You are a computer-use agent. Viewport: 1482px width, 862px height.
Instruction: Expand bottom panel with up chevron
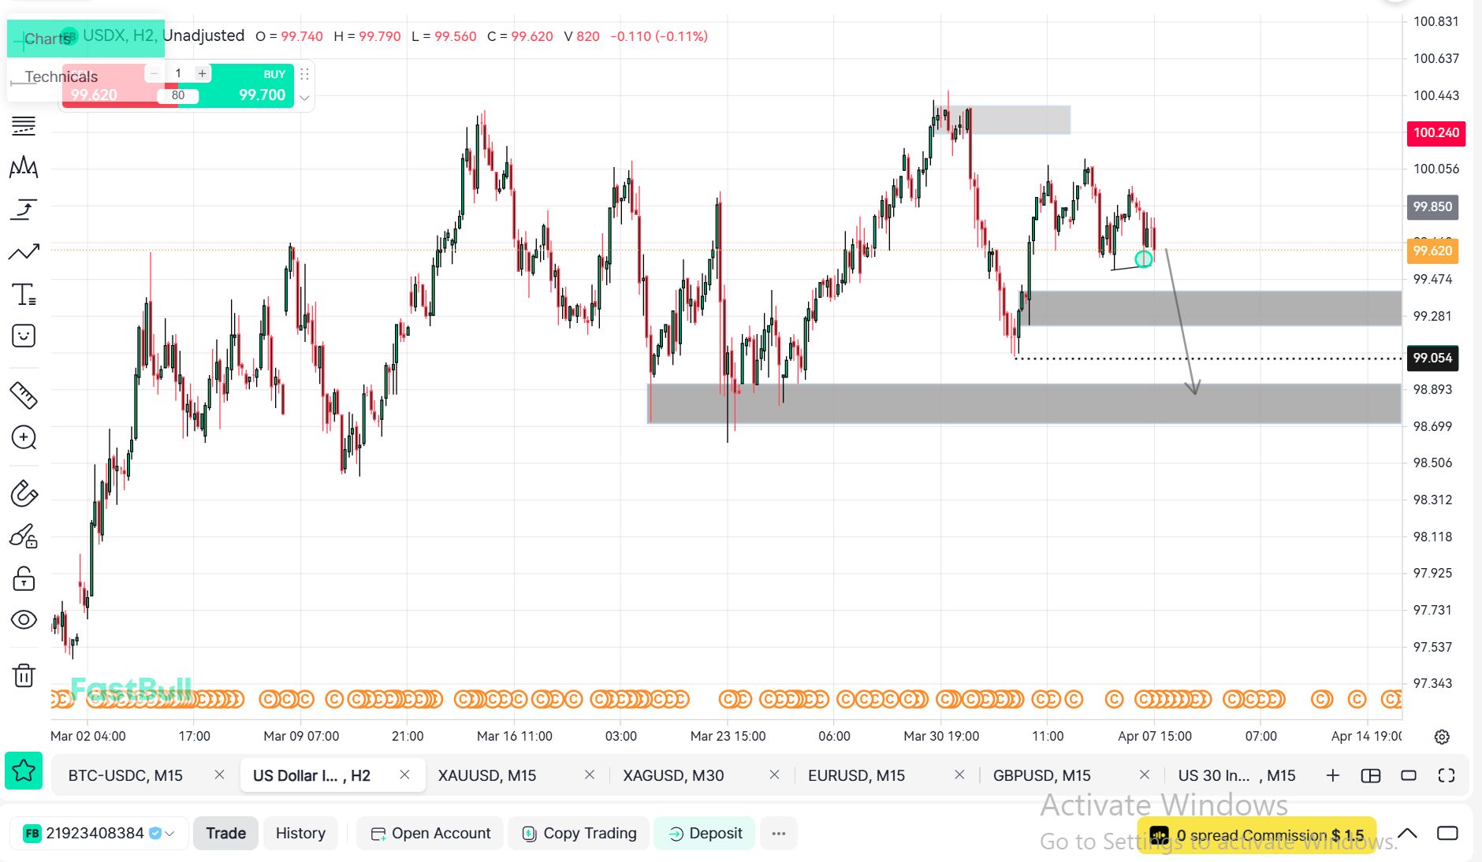[1407, 834]
